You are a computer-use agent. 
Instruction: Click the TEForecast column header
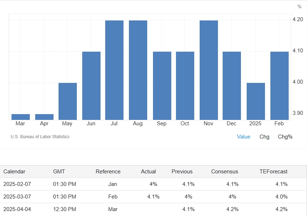[274, 172]
